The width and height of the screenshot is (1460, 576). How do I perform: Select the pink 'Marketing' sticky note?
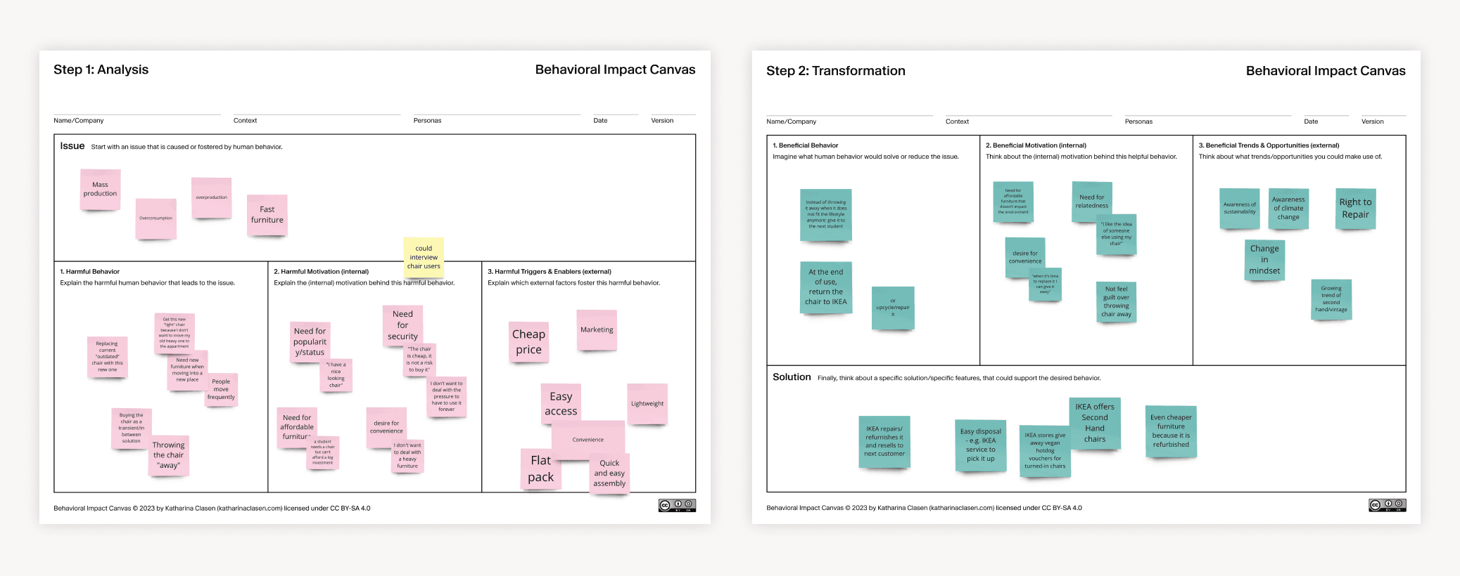point(597,329)
